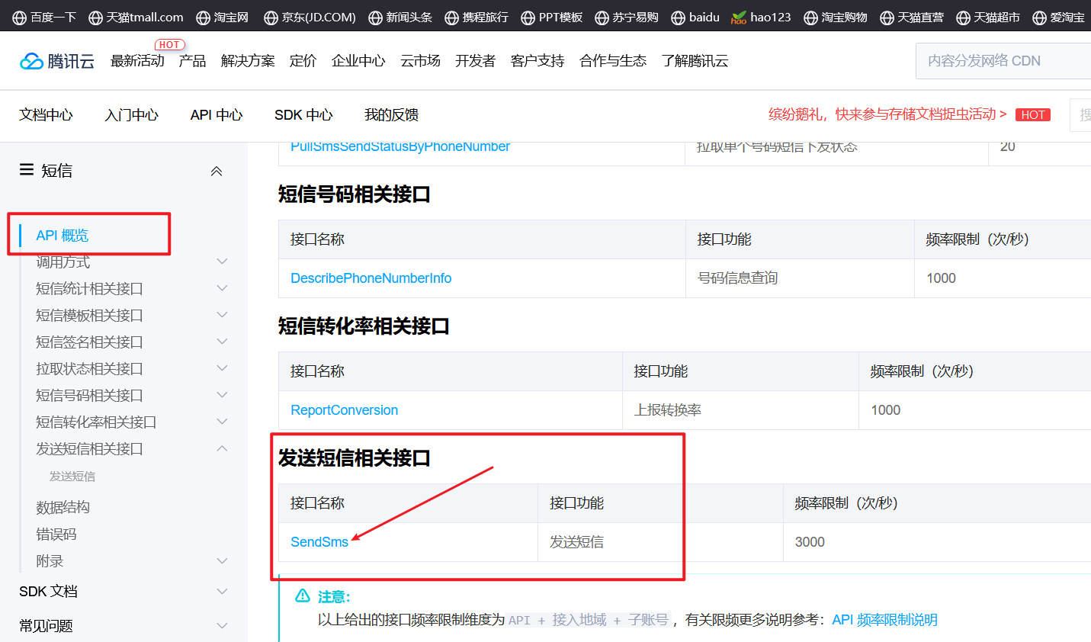Viewport: 1091px width, 642px height.
Task: Open the ReportConversion API link
Action: pos(344,410)
